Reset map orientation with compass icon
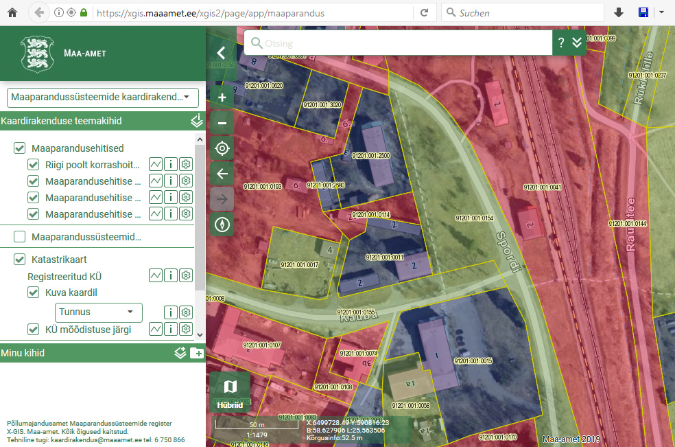The image size is (675, 447). (x=222, y=224)
